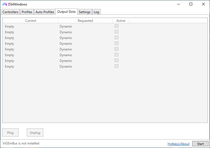
Task: Toggle Active checkbox in seventh output slot row
Action: pos(116,61)
